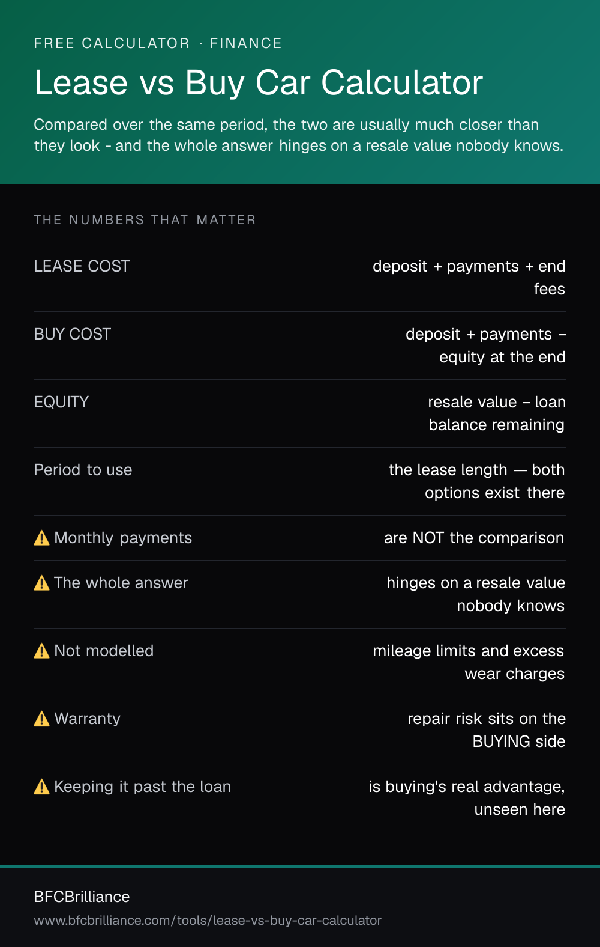Click 'mileage limits and excess wear charges' text

click(469, 662)
